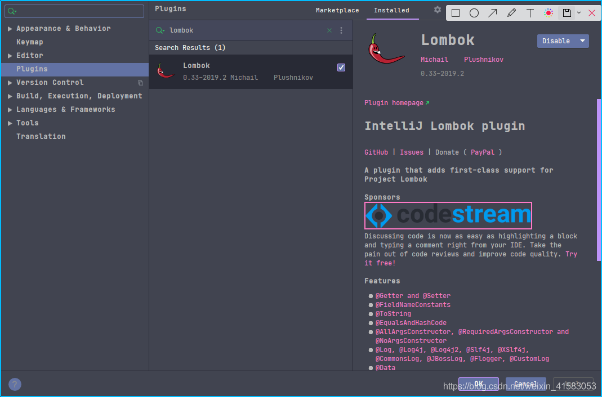Expand Appearance & Behavior settings
The width and height of the screenshot is (602, 397).
10,29
